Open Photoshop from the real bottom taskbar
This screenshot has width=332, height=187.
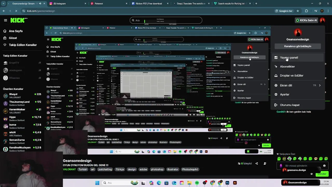227,183
